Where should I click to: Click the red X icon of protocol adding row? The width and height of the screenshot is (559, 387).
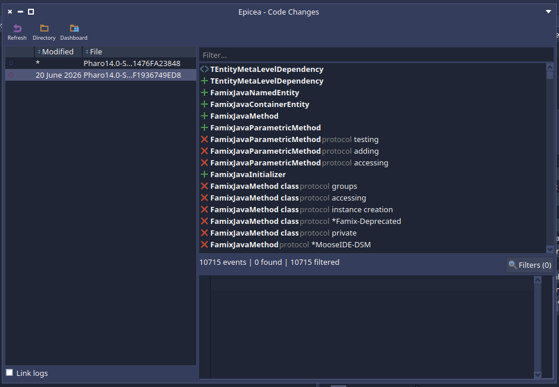tap(204, 151)
